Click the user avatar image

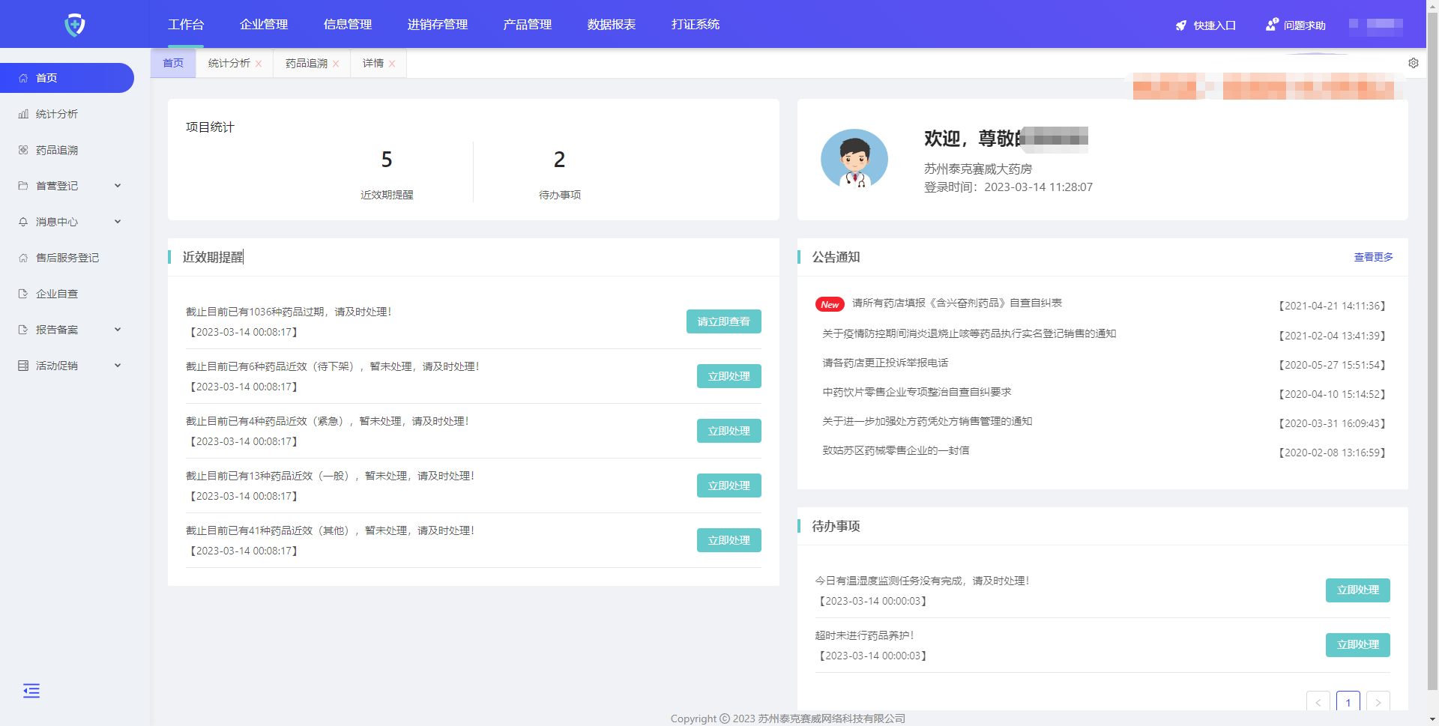click(854, 159)
